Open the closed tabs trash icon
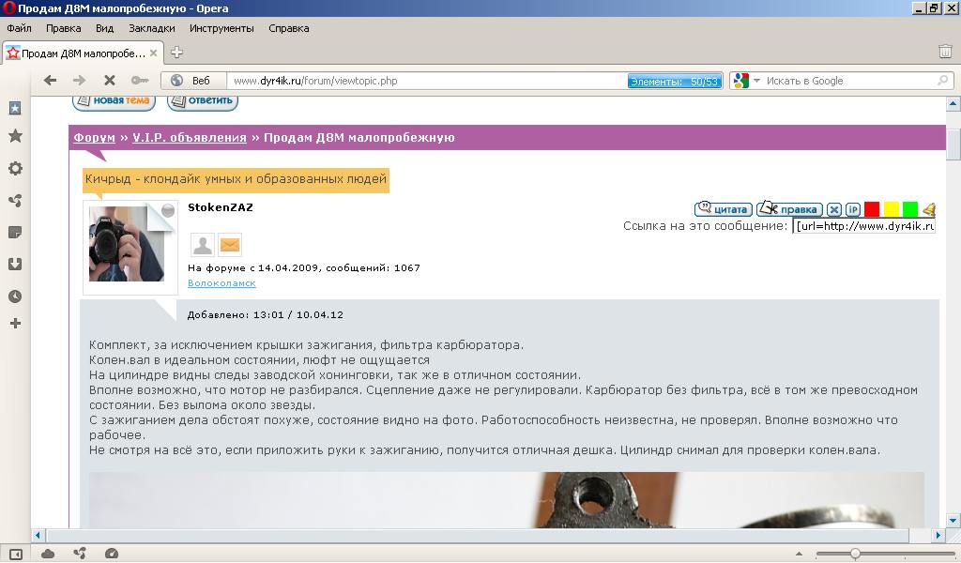The height and width of the screenshot is (563, 961). click(945, 52)
